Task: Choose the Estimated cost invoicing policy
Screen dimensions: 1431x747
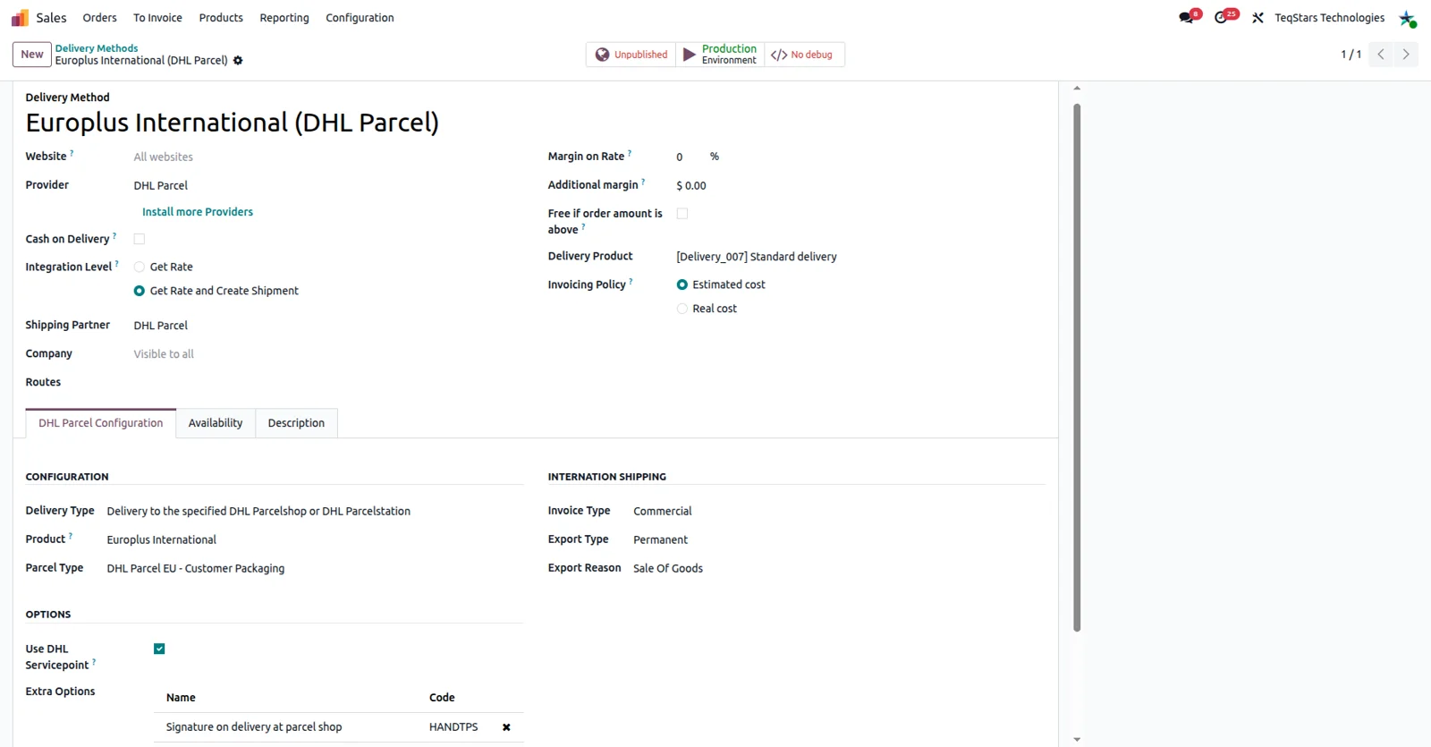Action: [682, 284]
